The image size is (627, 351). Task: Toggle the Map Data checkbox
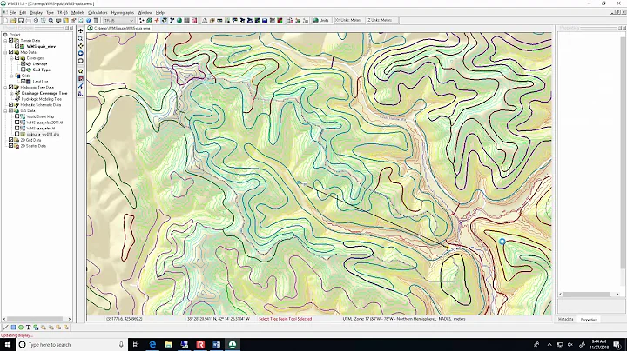point(11,52)
